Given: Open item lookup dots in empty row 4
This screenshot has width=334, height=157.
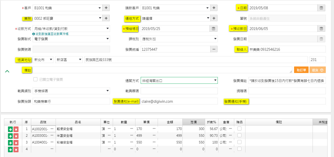Looking at the screenshot, I should coord(52,149).
